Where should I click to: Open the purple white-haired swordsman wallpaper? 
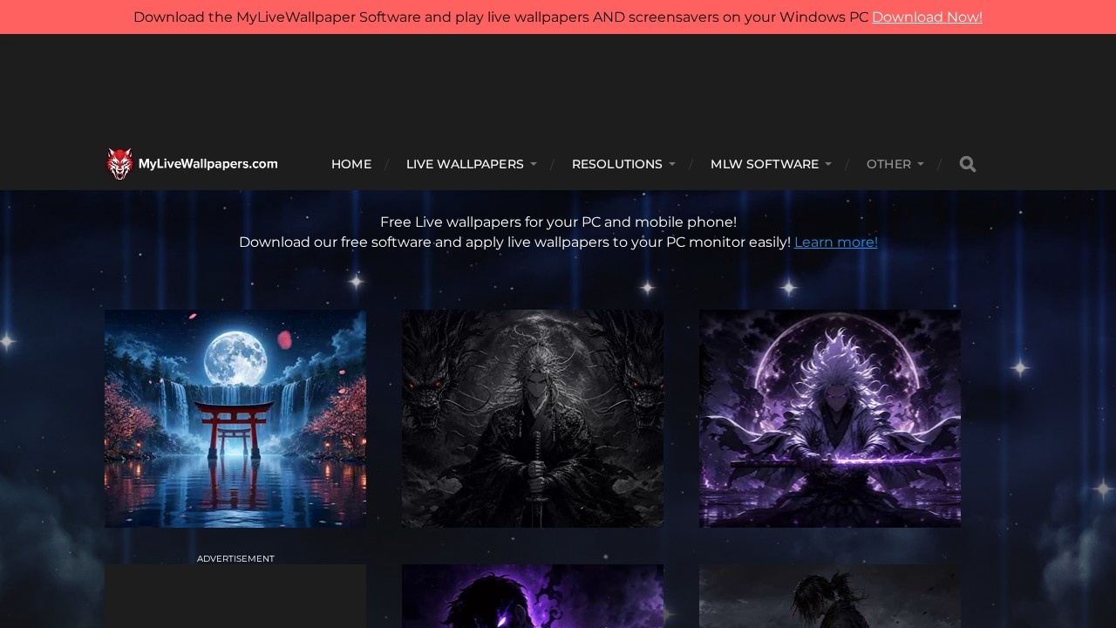[830, 419]
